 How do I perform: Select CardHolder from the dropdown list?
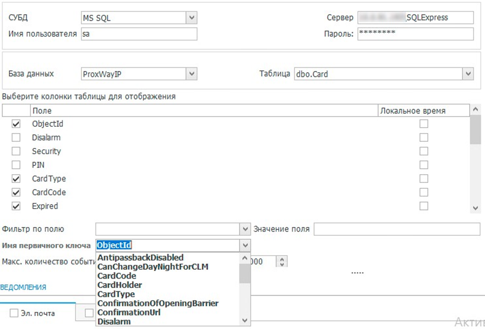point(119,285)
